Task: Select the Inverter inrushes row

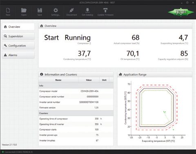Action: pyautogui.click(x=76, y=141)
